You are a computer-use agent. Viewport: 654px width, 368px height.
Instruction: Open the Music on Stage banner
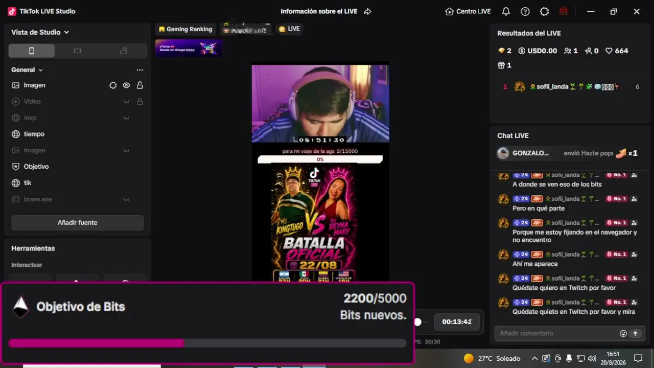coord(189,48)
